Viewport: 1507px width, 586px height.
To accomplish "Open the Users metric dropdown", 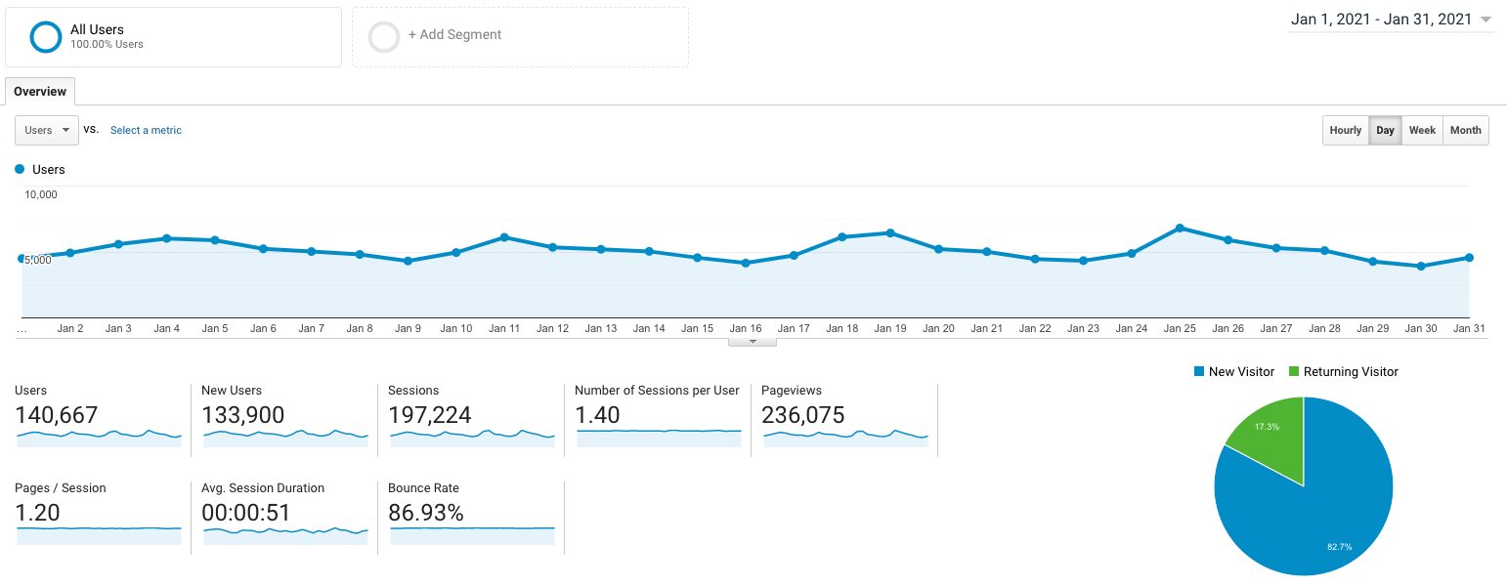I will 46,129.
